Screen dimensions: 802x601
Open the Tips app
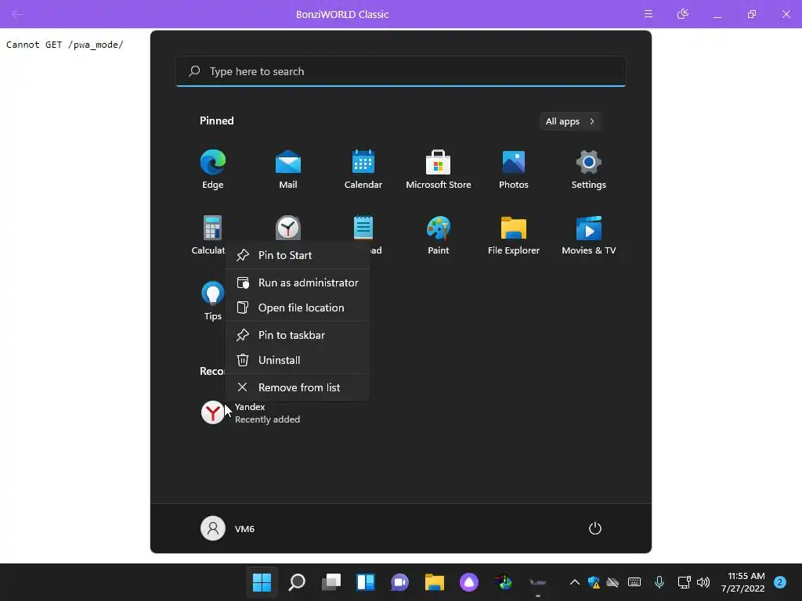pyautogui.click(x=213, y=300)
